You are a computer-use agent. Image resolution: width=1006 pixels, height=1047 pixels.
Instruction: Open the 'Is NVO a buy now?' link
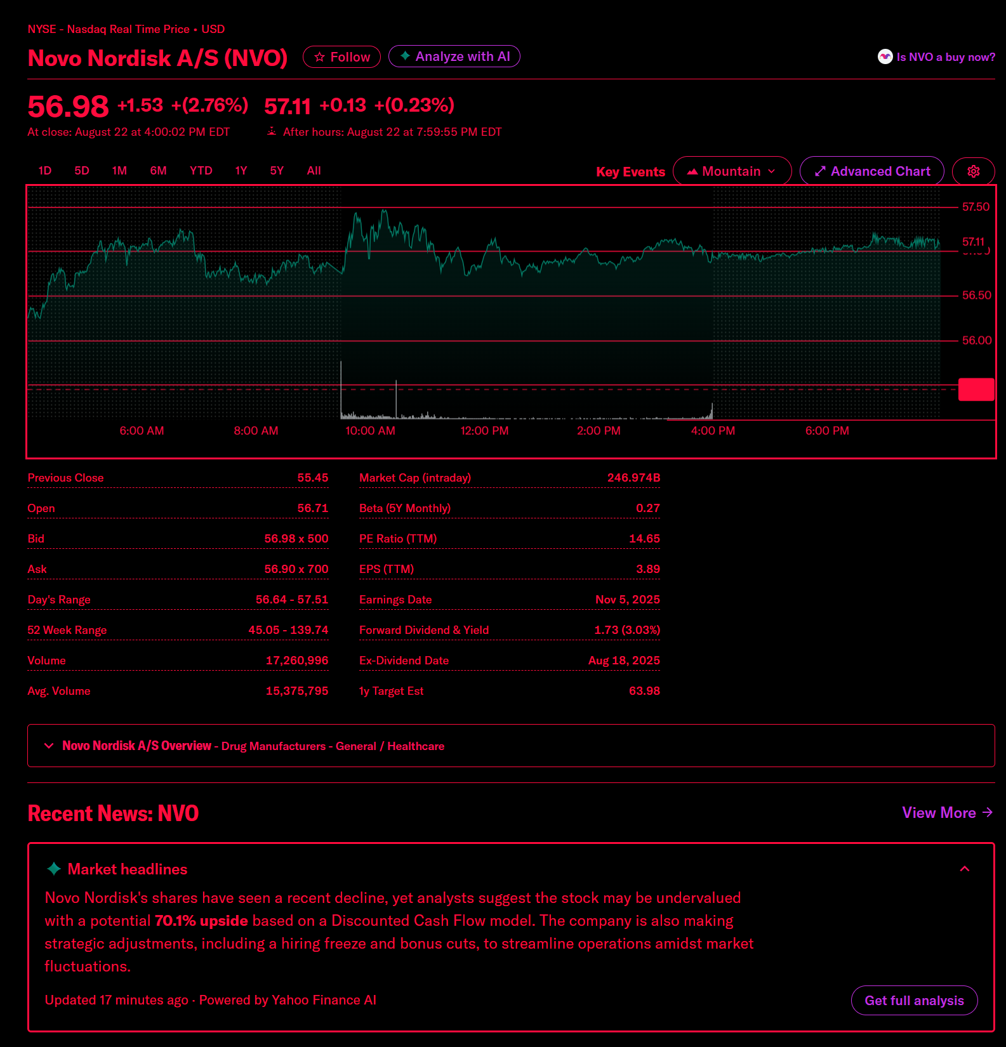(x=936, y=57)
